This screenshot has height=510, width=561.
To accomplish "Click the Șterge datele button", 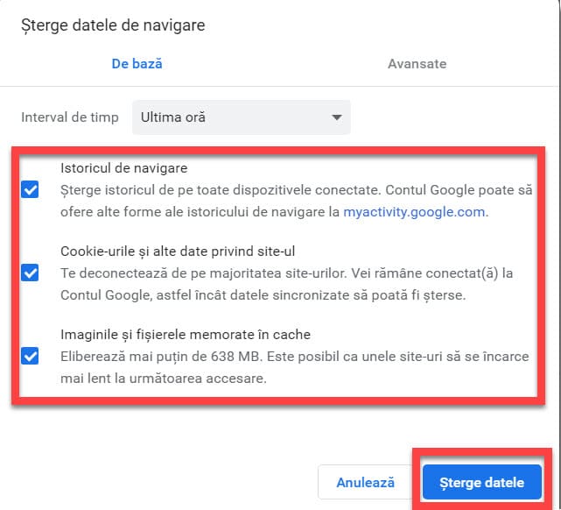I will 481,483.
